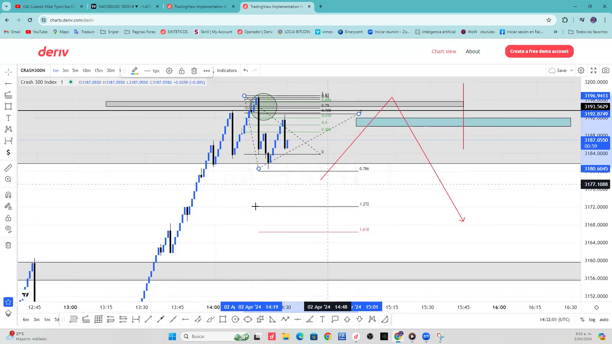Select the Text tool in left sidebar
The height and width of the screenshot is (344, 612).
pos(8,118)
